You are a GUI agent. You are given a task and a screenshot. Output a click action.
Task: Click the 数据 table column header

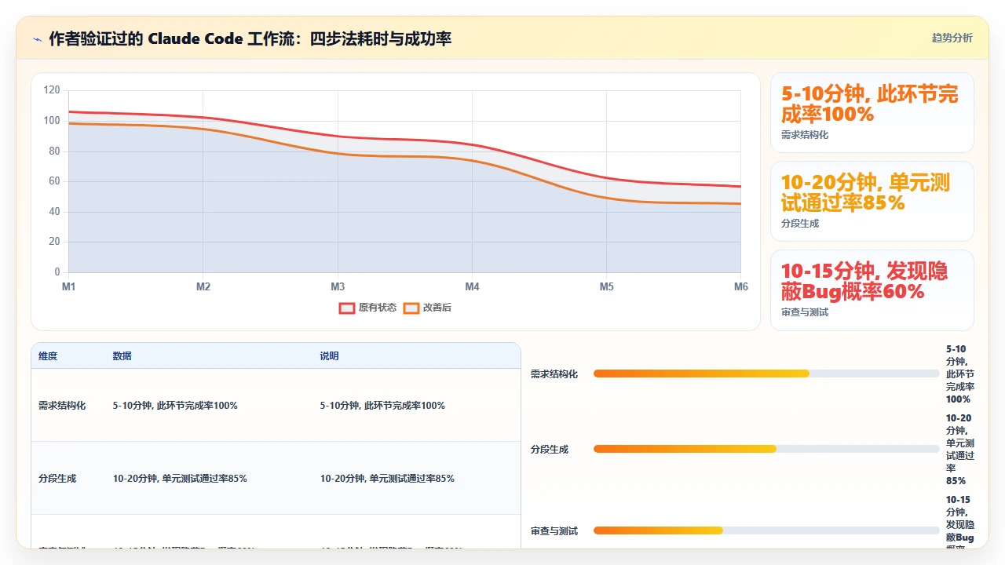122,356
